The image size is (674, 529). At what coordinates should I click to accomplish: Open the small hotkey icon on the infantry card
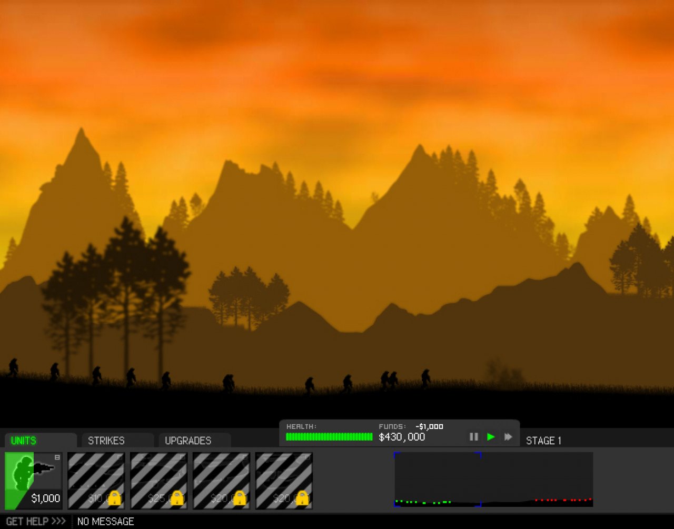[57, 457]
